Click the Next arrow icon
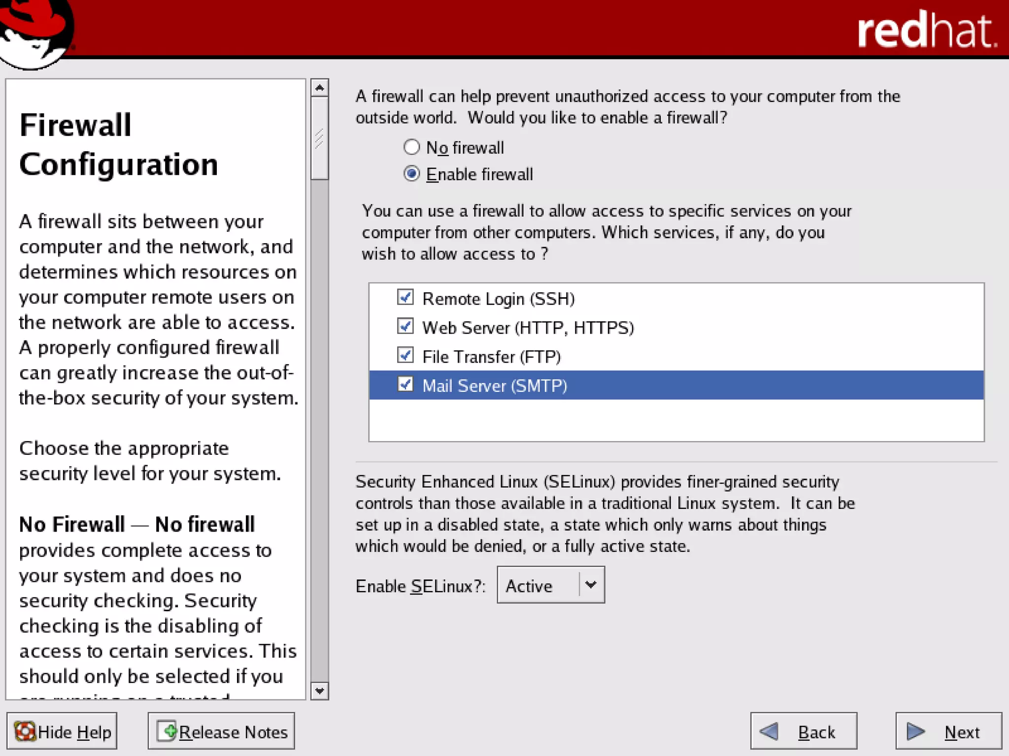Viewport: 1009px width, 756px height. 915,731
